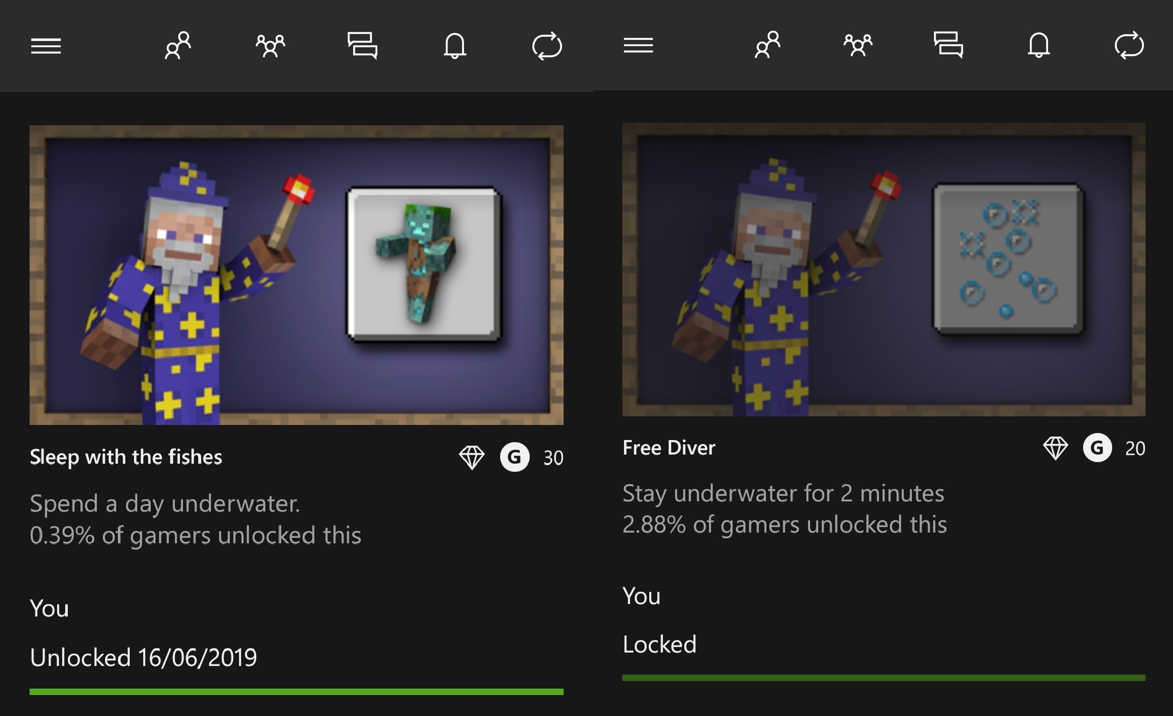
Task: Click 'Unlocked 16/06/2019' status
Action: [x=143, y=657]
